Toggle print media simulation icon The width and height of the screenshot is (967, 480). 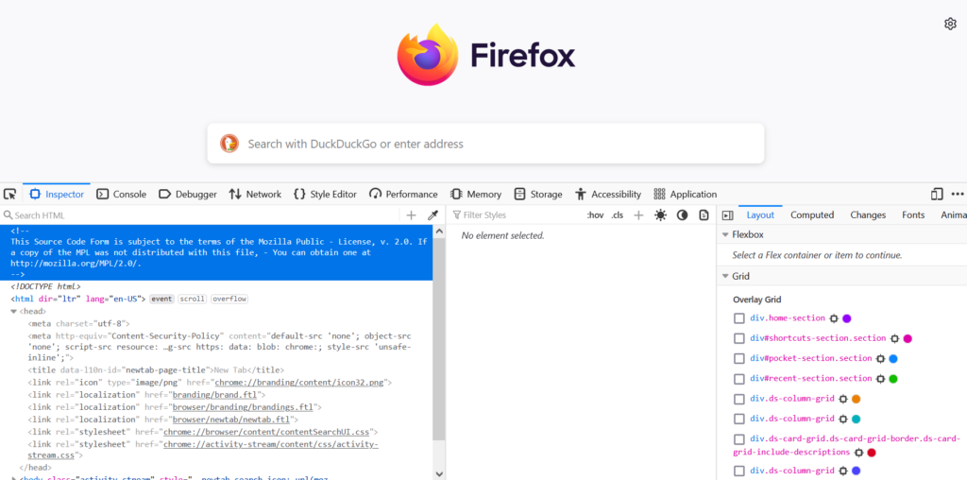[704, 215]
